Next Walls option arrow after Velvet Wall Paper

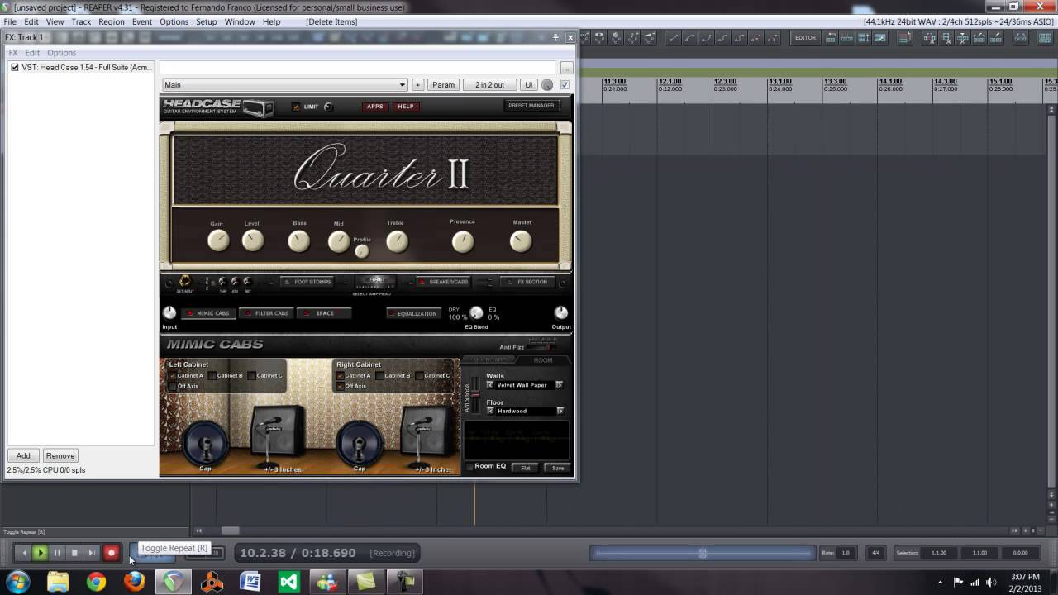tap(560, 385)
